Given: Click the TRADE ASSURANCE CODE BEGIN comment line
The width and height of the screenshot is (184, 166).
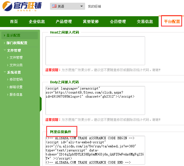Looking at the screenshot, I should 90,138.
